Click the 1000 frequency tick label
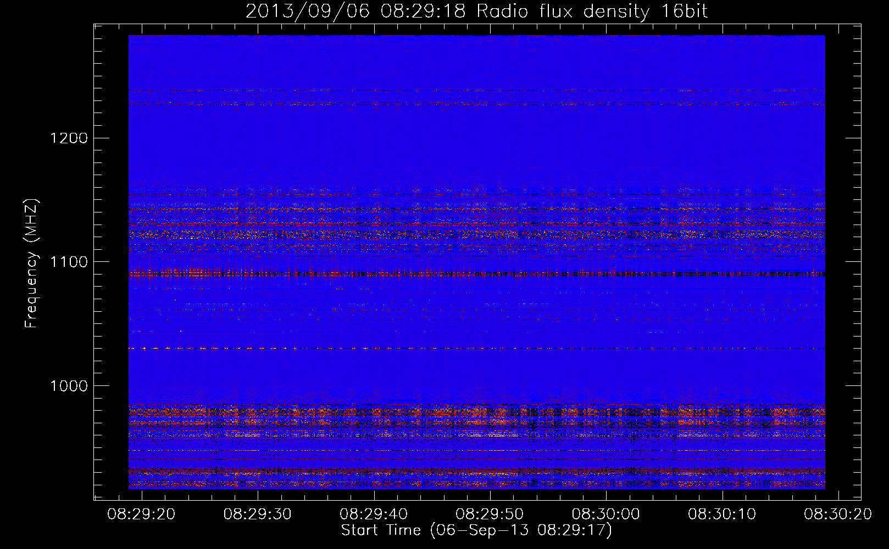Image resolution: width=889 pixels, height=549 pixels. tap(69, 386)
